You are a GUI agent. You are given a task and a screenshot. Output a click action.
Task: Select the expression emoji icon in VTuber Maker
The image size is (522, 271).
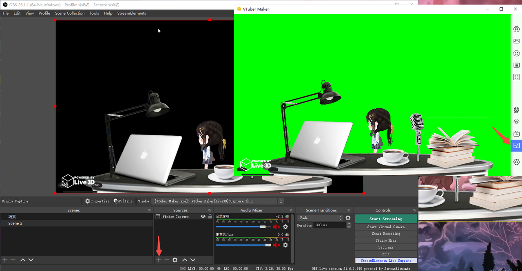click(x=516, y=53)
